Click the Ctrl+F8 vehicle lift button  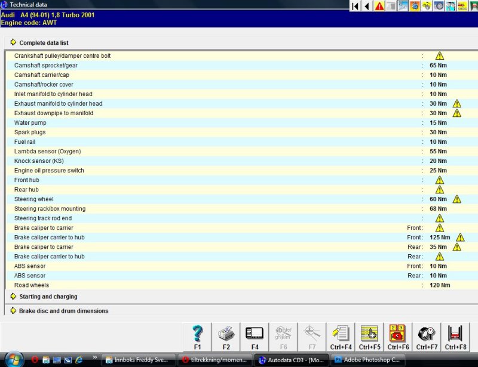click(455, 337)
